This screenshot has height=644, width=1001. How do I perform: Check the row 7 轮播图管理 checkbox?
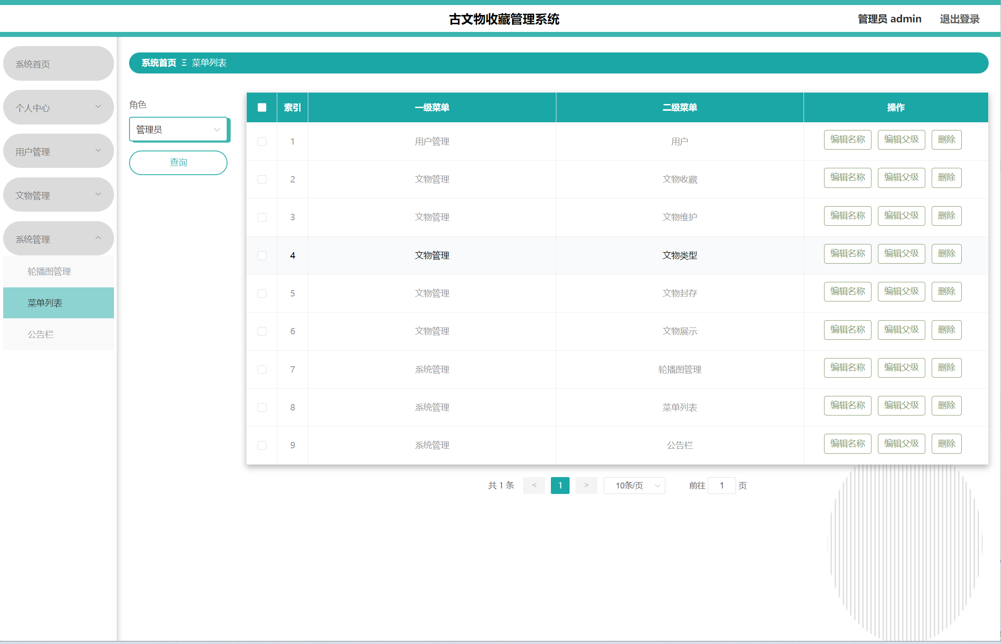262,369
